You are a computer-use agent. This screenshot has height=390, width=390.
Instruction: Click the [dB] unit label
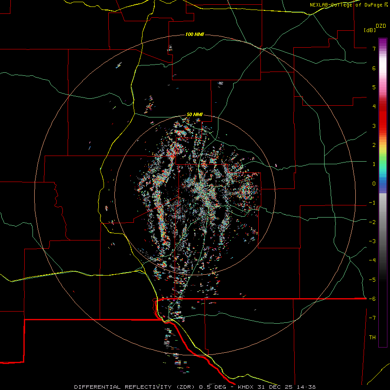pyautogui.click(x=370, y=30)
